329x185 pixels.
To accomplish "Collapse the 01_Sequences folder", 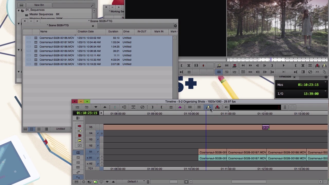I will point(19,10).
